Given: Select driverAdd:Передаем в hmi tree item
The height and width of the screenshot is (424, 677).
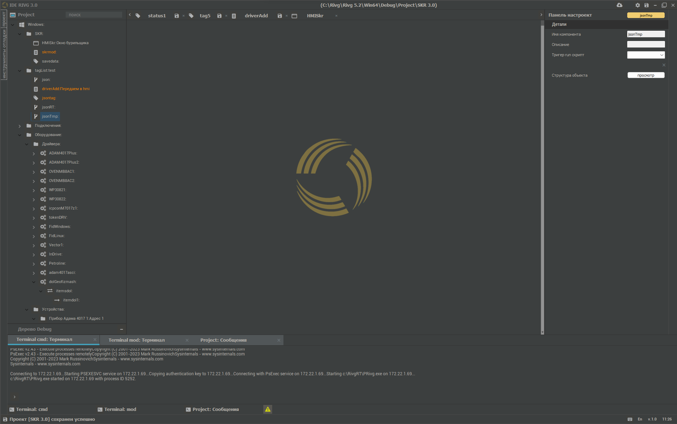Looking at the screenshot, I should (x=66, y=89).
